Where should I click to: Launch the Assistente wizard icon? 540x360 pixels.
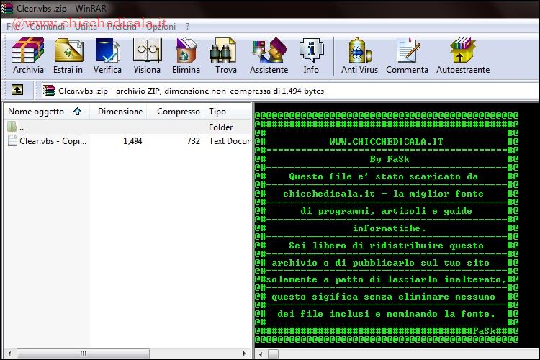click(x=269, y=55)
